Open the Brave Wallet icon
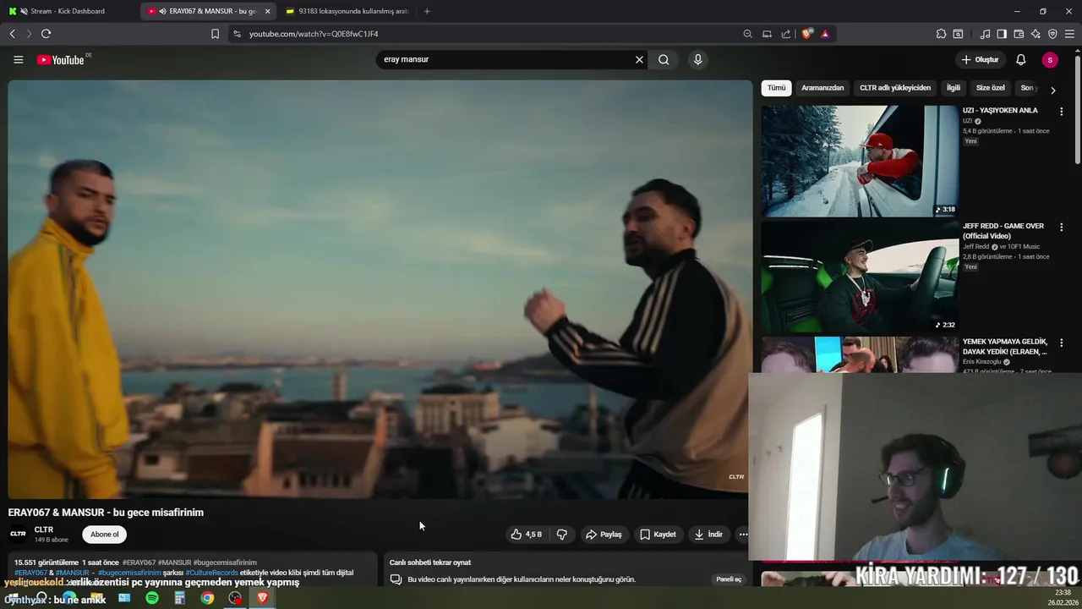Viewport: 1082px width, 609px height. [x=1019, y=34]
